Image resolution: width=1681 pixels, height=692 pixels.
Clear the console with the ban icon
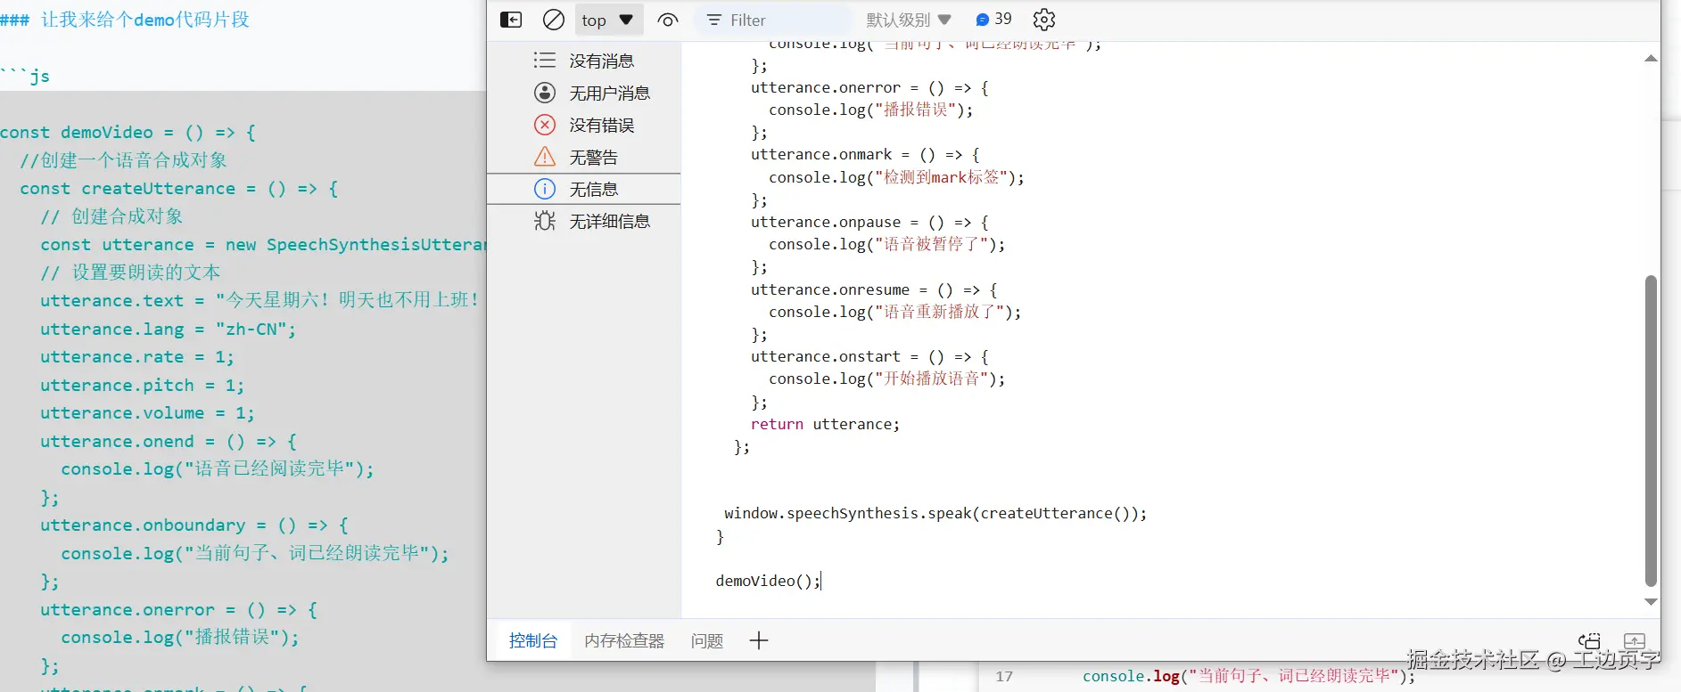[554, 20]
